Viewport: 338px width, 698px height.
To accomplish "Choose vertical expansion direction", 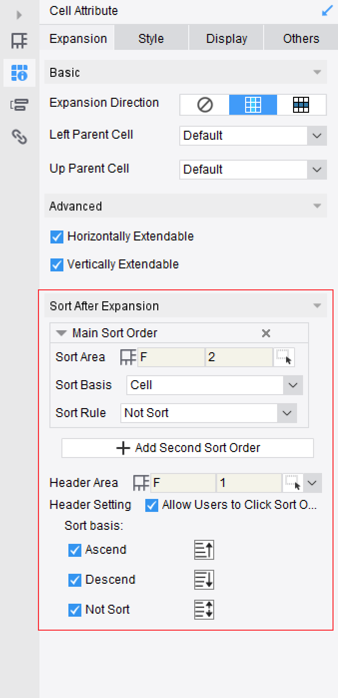I will (x=253, y=105).
